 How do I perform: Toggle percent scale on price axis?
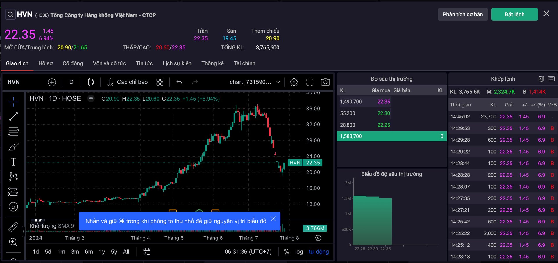pyautogui.click(x=286, y=252)
